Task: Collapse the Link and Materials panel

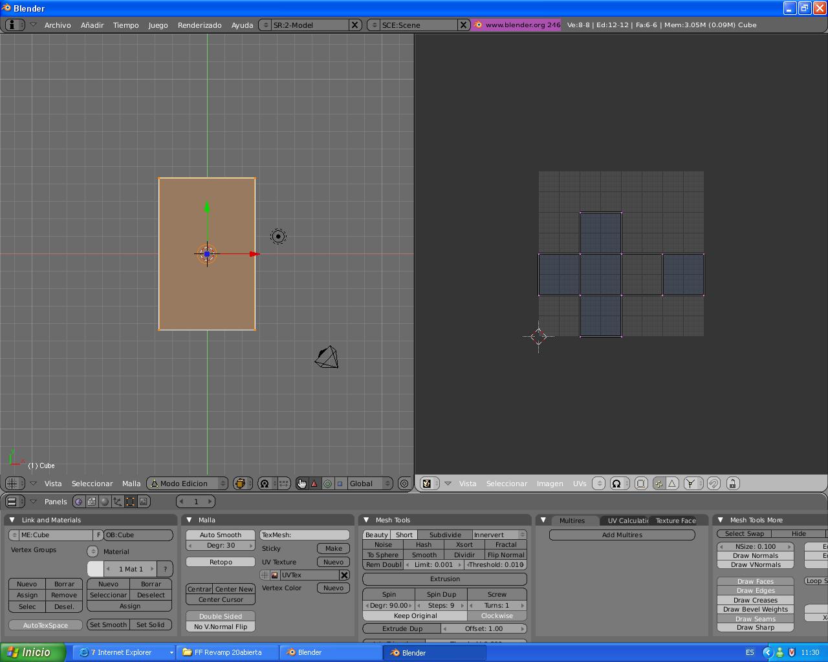Action: (x=12, y=520)
